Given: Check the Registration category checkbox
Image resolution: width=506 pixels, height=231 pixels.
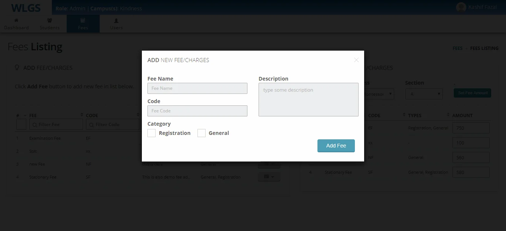Looking at the screenshot, I should pyautogui.click(x=152, y=133).
